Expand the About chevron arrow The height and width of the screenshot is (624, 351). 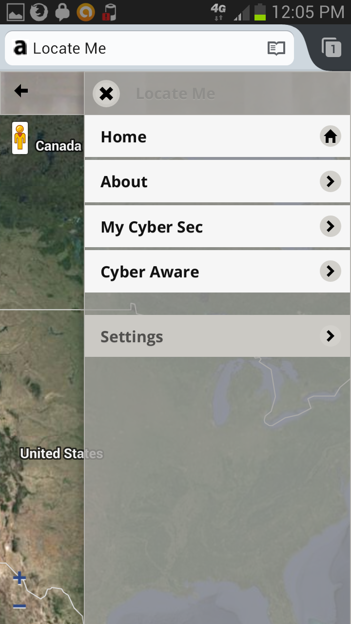(330, 181)
